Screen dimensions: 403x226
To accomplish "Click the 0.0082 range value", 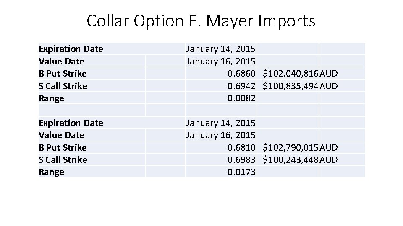I will coord(241,98).
